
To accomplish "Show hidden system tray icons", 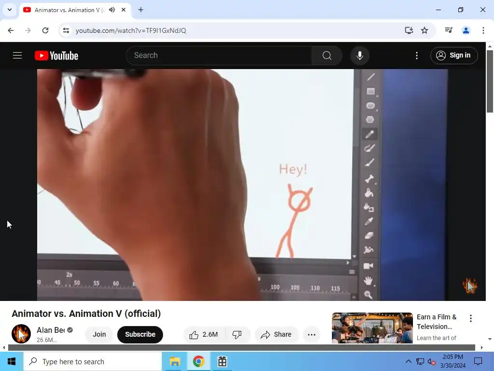I will point(408,361).
